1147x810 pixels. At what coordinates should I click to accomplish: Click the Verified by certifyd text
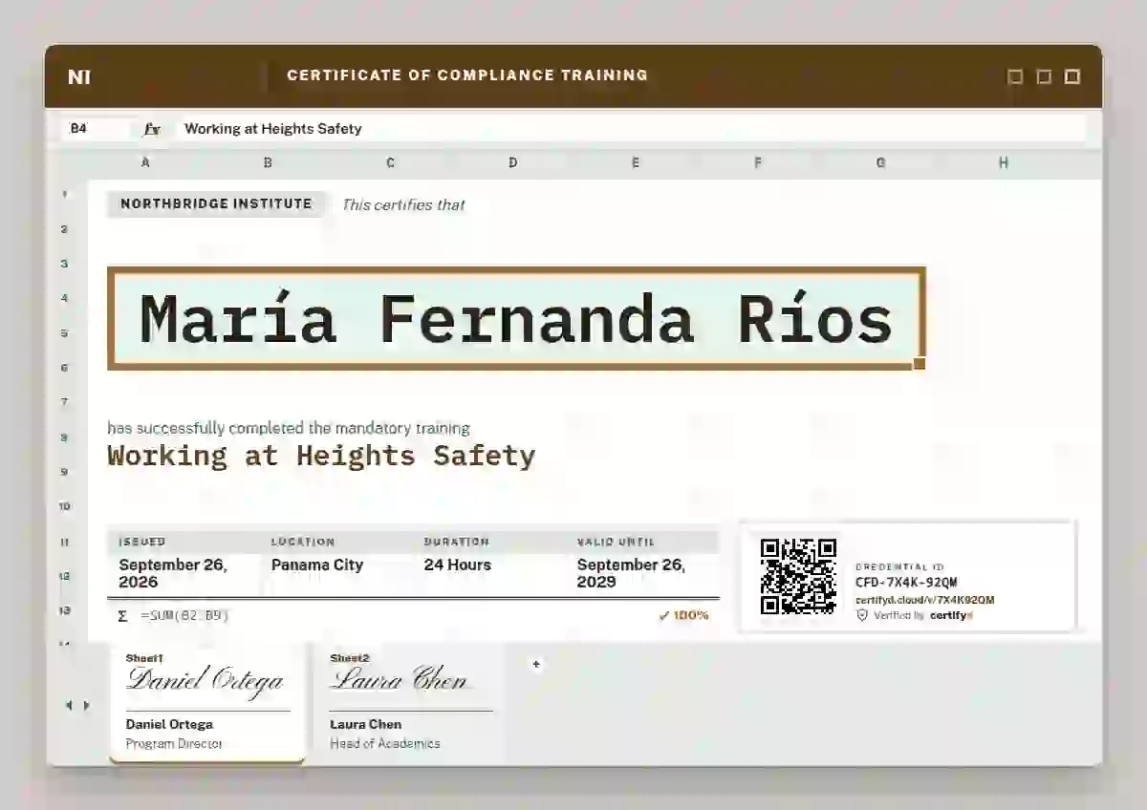922,616
